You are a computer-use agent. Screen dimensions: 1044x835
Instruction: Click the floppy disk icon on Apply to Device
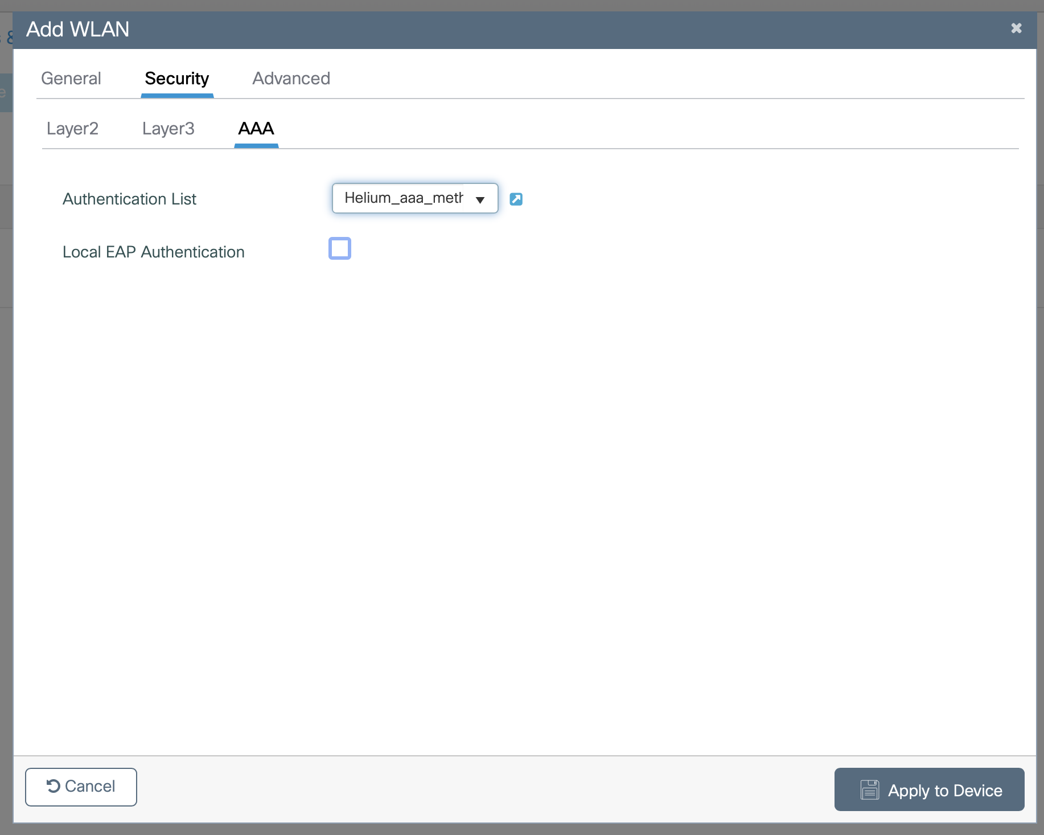coord(869,790)
